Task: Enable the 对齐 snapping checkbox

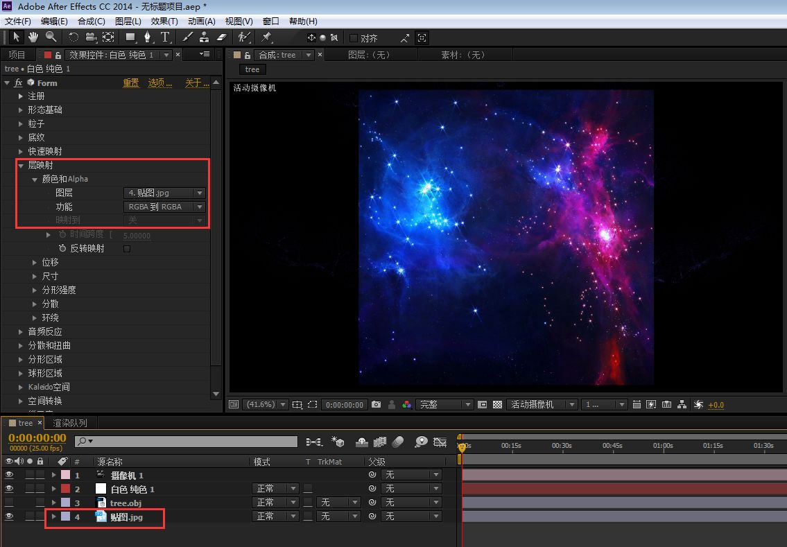Action: click(354, 38)
